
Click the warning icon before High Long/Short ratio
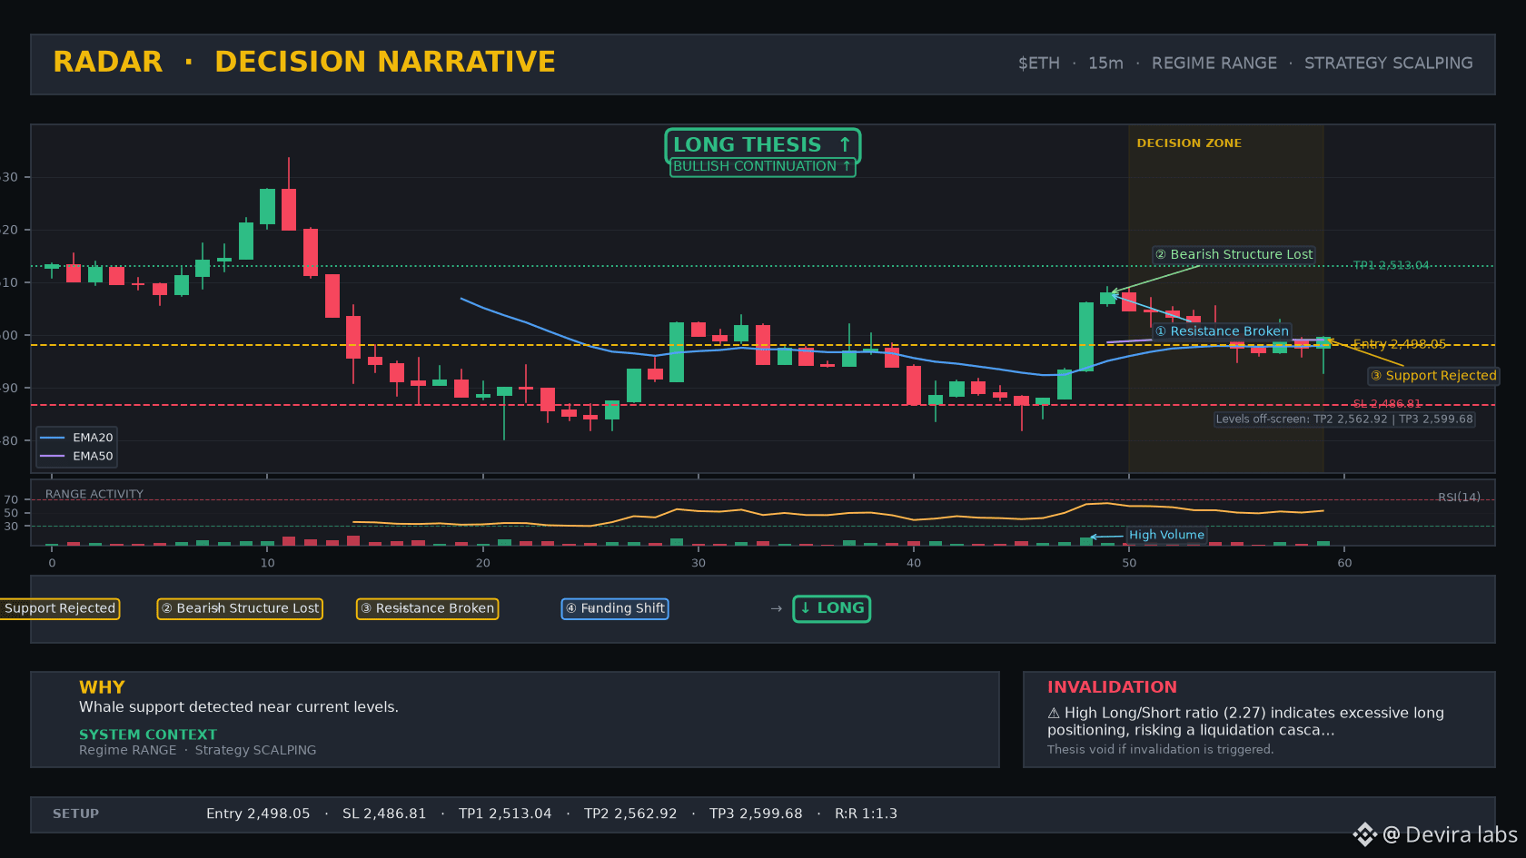[1054, 714]
